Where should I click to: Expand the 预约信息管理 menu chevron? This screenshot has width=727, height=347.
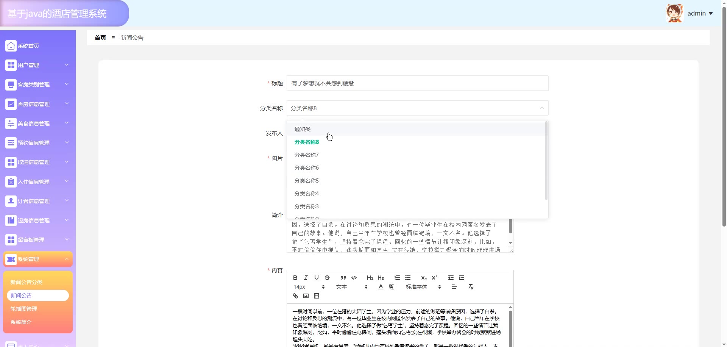(x=67, y=142)
